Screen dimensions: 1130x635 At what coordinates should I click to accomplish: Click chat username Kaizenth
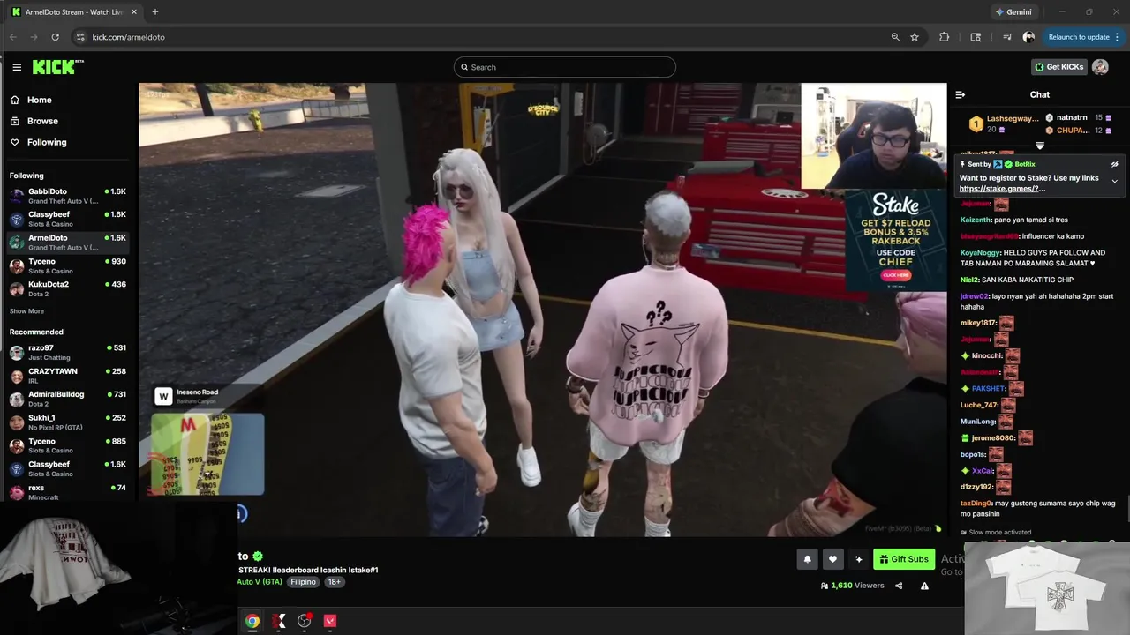[x=976, y=220]
